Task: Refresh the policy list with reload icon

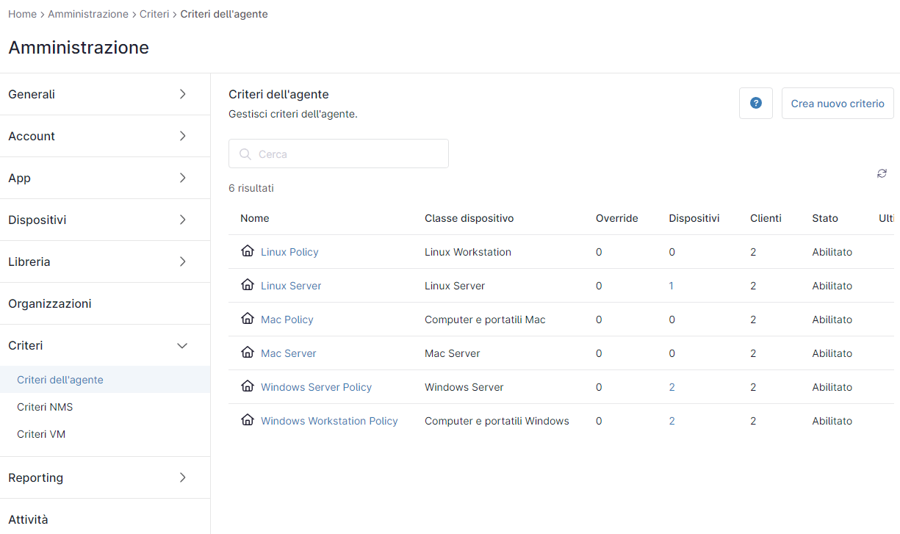Action: pos(882,173)
